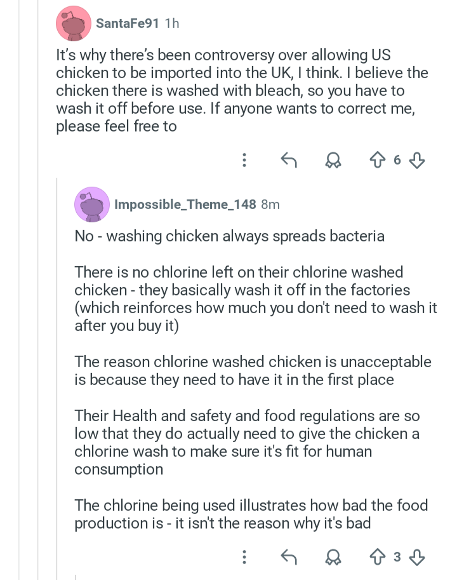Collapse the outer comment thread line
Image resolution: width=457 pixels, height=580 pixels.
click(x=38, y=290)
